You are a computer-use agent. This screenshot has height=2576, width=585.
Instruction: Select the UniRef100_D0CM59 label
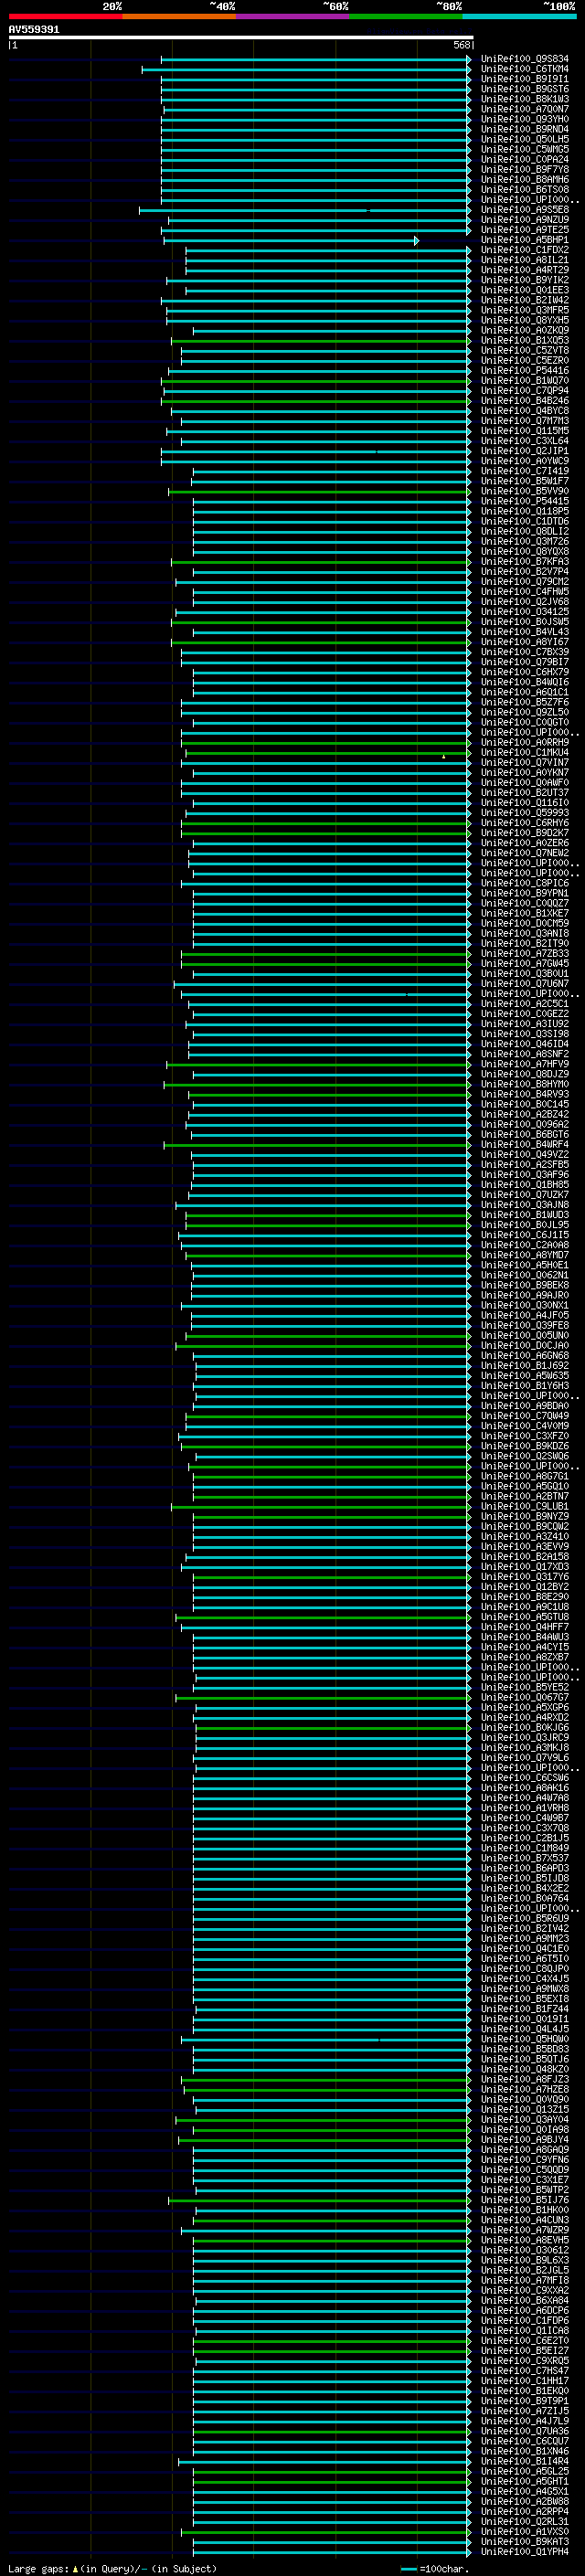click(x=524, y=923)
